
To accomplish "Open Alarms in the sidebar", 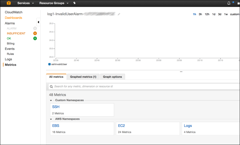I will tap(10, 23).
